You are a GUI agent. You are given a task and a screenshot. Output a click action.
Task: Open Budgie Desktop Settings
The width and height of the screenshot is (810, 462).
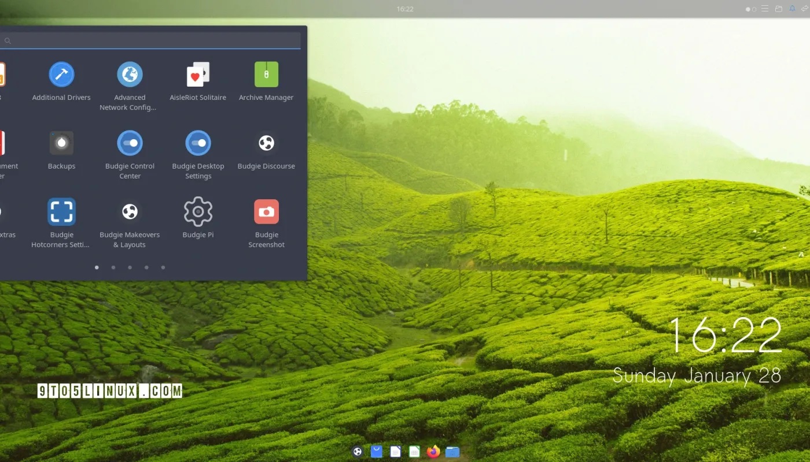click(x=198, y=143)
